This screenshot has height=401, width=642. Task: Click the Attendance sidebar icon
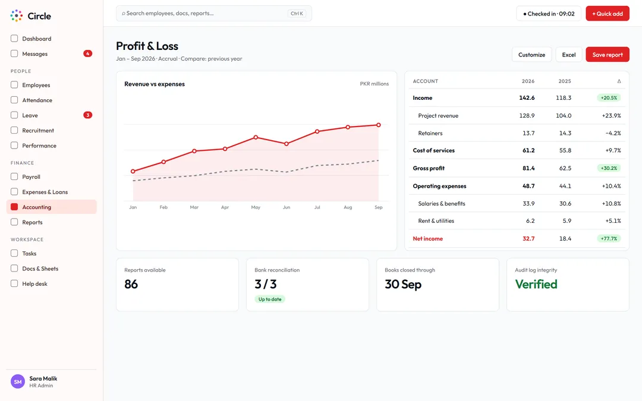click(14, 100)
